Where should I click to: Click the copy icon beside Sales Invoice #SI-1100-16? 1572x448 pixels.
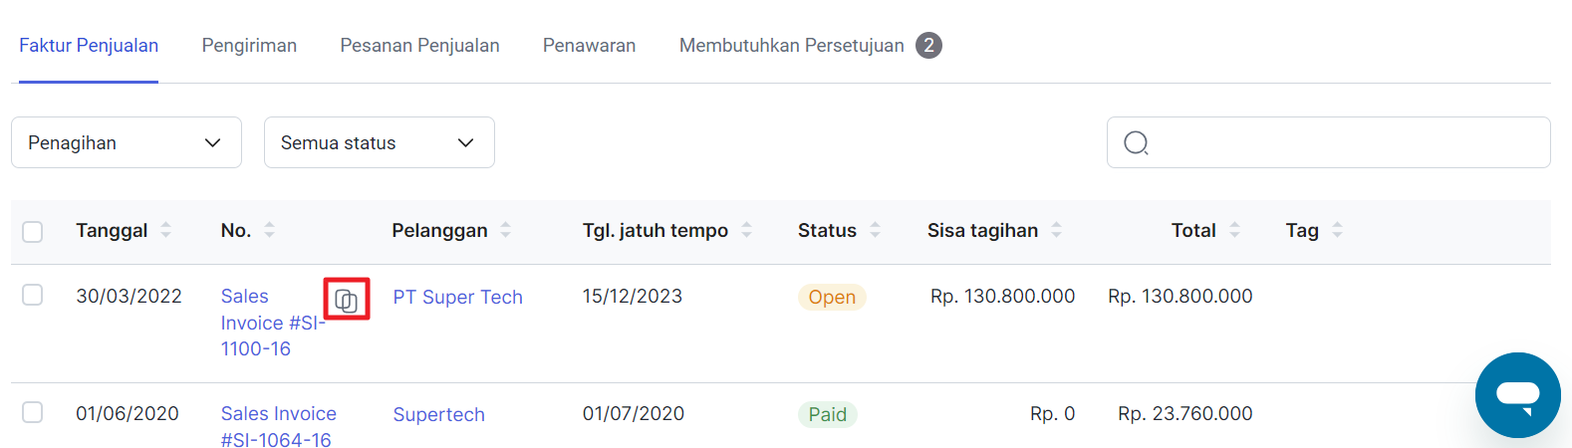pyautogui.click(x=347, y=300)
